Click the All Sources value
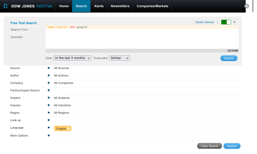Viewport: 257px width, 154px height. [x=61, y=68]
